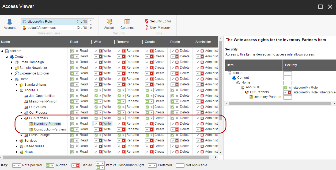Click the Home node icon in the tree
336x170 pixels.
click(17, 79)
